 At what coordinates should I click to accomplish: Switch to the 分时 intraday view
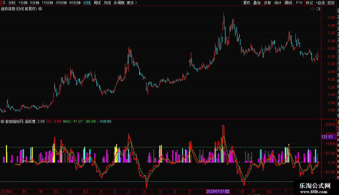[12, 3]
